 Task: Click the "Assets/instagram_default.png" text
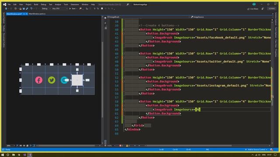click(221, 85)
